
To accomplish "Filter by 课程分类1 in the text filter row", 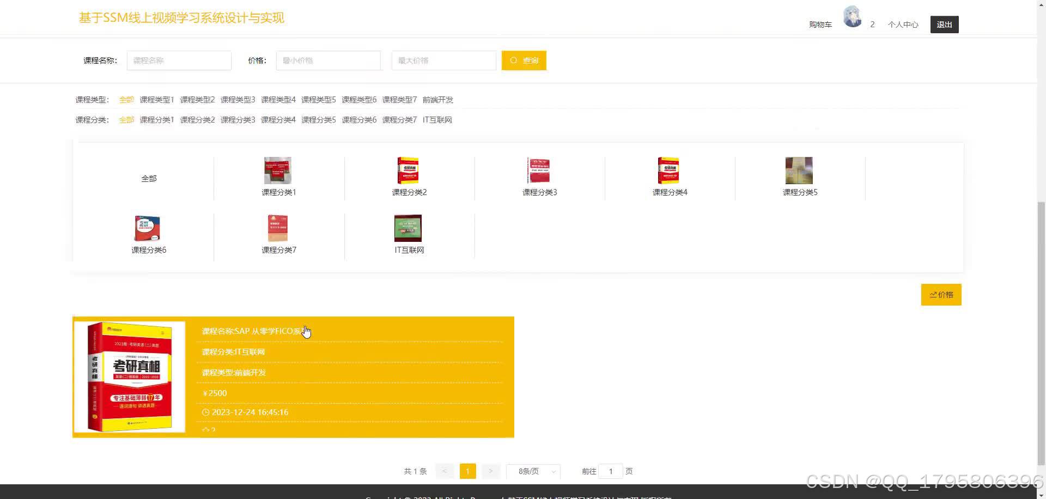I will coord(157,120).
